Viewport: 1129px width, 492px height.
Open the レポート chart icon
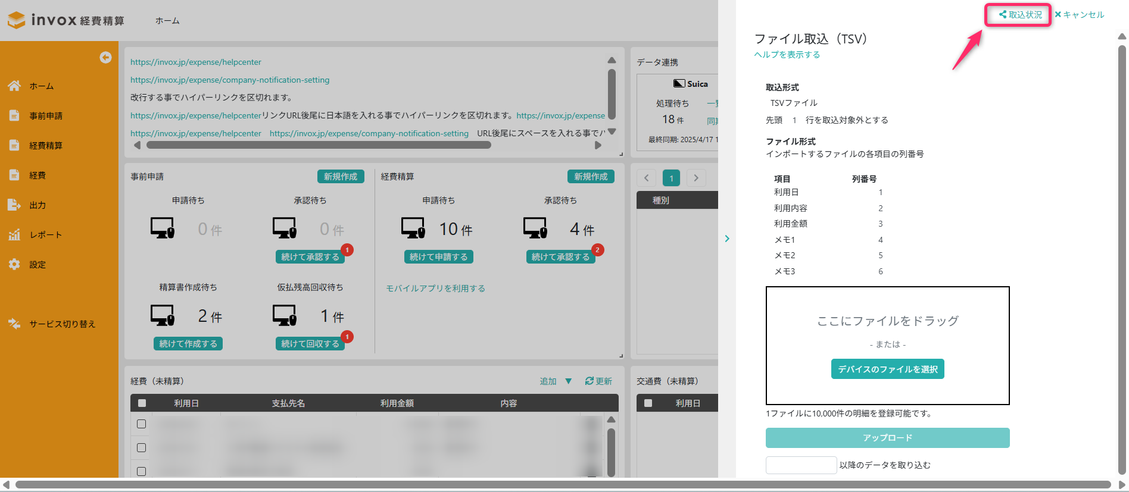click(x=14, y=235)
